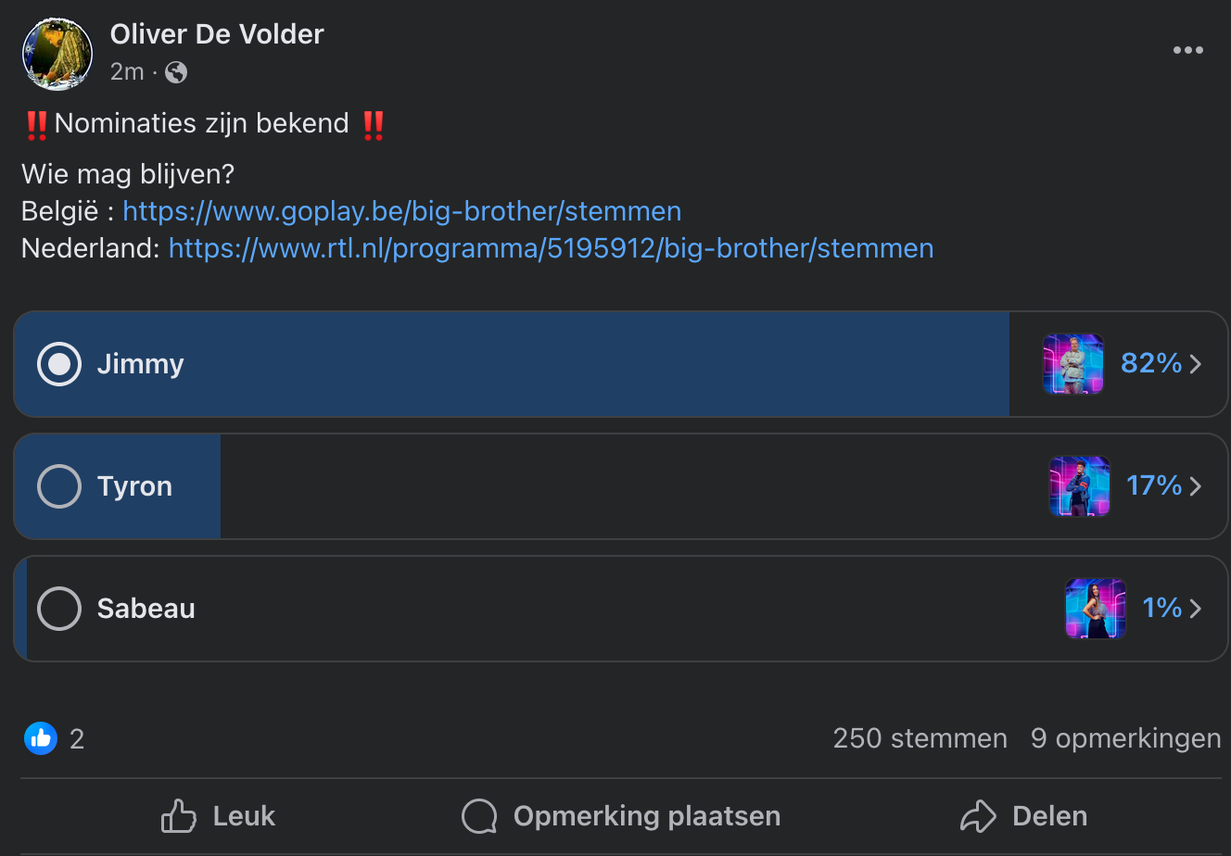Open the three-dot post options menu
This screenshot has height=856, width=1231.
click(1187, 51)
